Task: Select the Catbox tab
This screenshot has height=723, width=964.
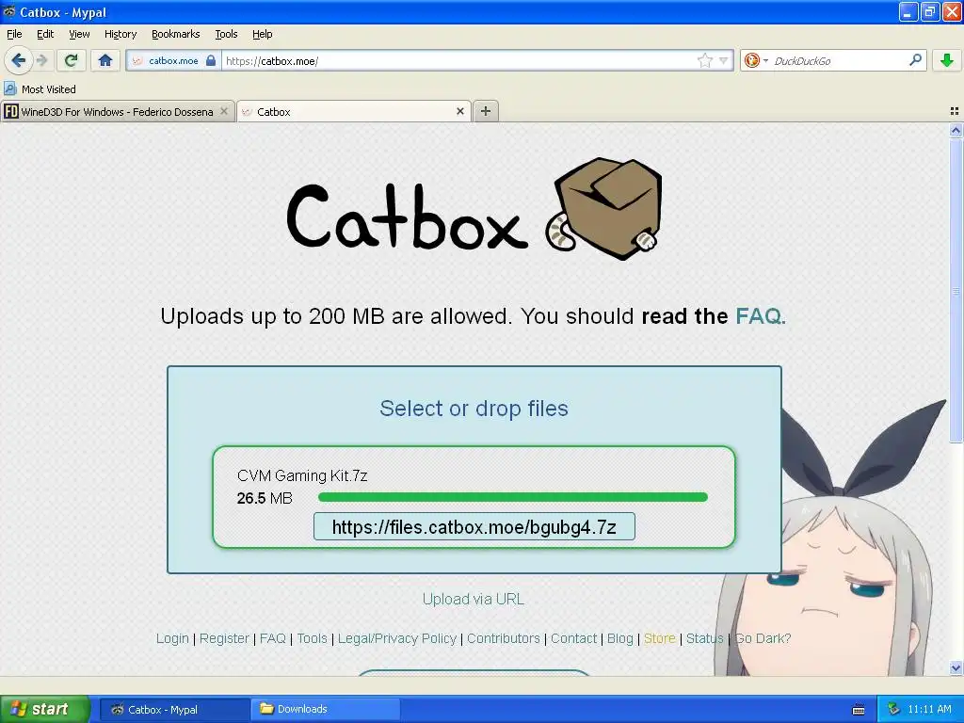Action: [x=354, y=111]
